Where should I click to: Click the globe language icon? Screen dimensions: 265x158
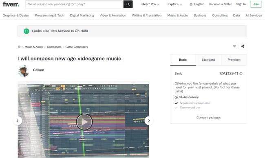coord(191,4)
